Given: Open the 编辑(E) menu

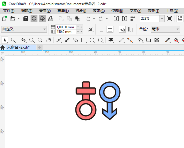Looking at the screenshot, I should coord(27,11).
